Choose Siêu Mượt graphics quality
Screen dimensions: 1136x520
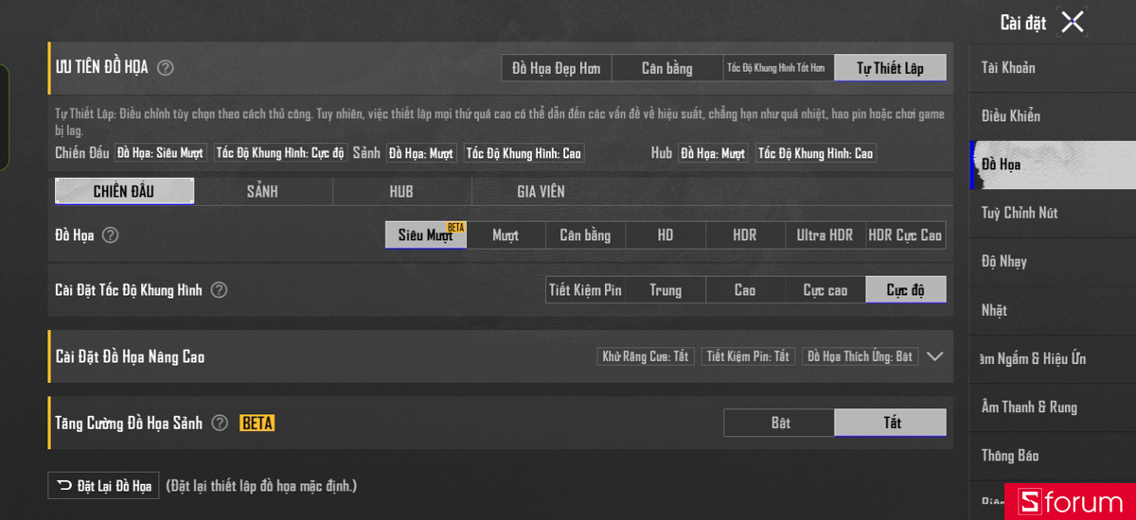tap(425, 234)
